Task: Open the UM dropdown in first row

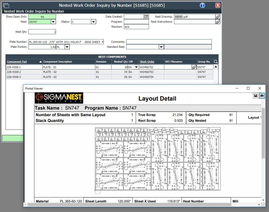Action: tap(136, 67)
